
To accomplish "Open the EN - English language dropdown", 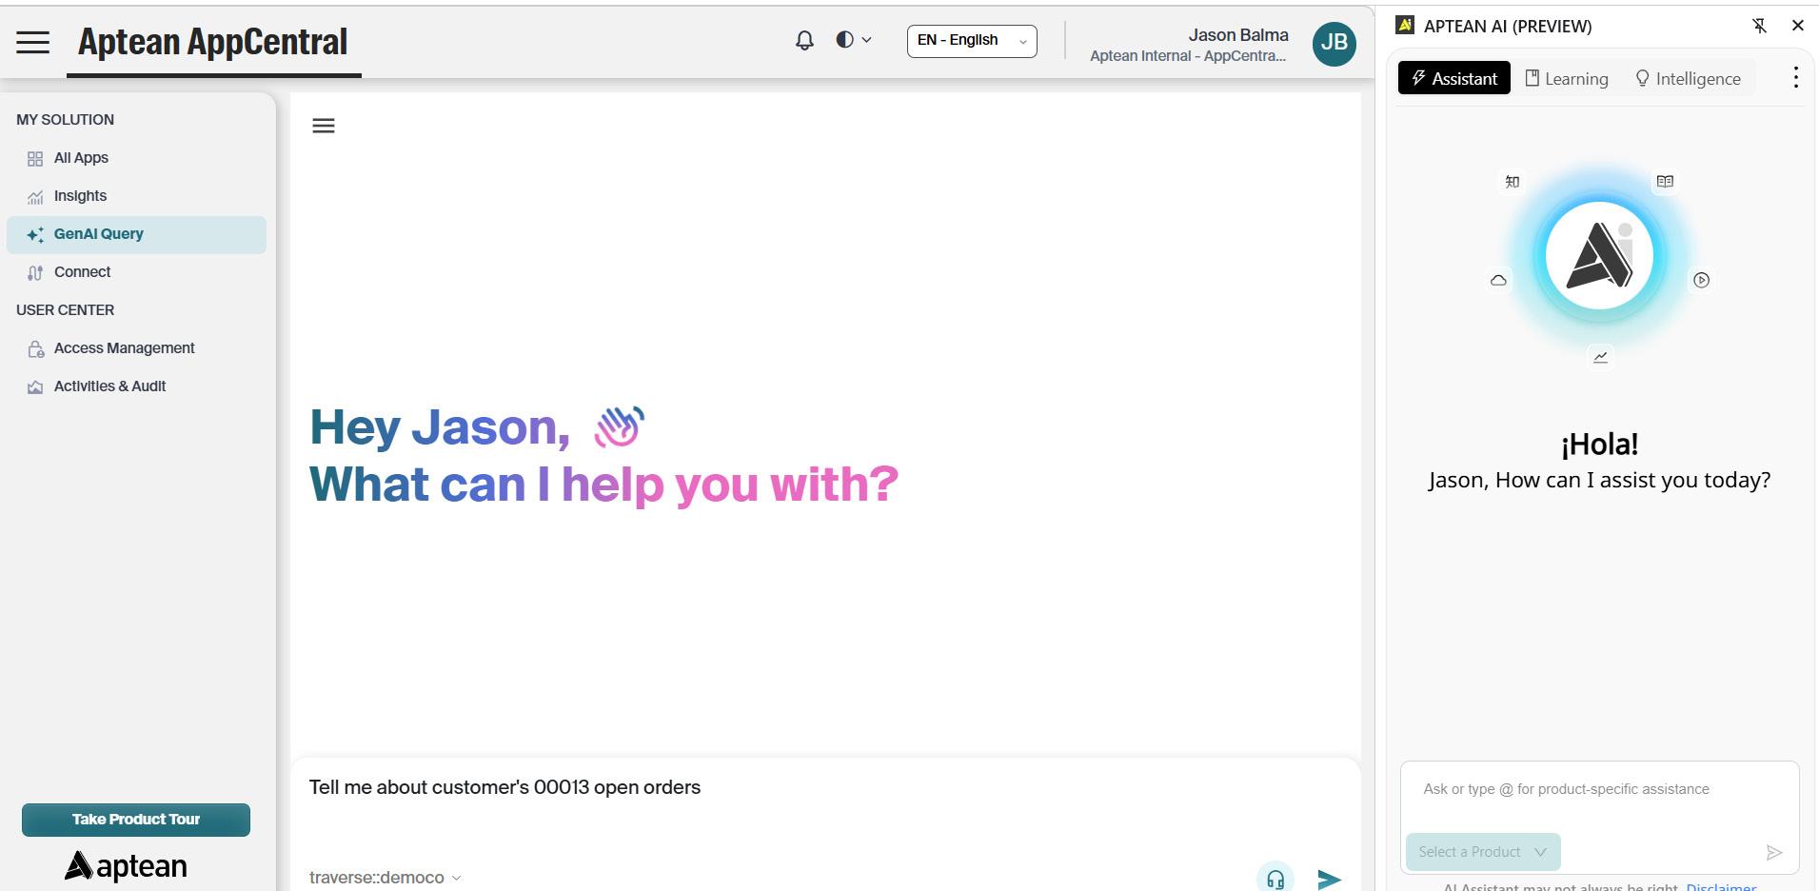I will click(972, 41).
